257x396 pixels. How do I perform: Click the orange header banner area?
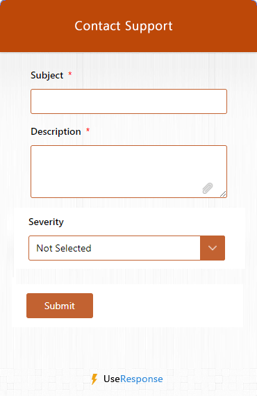point(128,26)
